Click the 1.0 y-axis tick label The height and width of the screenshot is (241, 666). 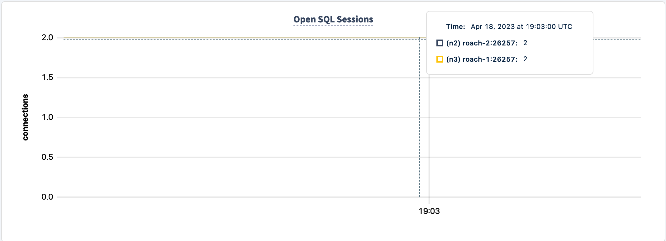47,117
